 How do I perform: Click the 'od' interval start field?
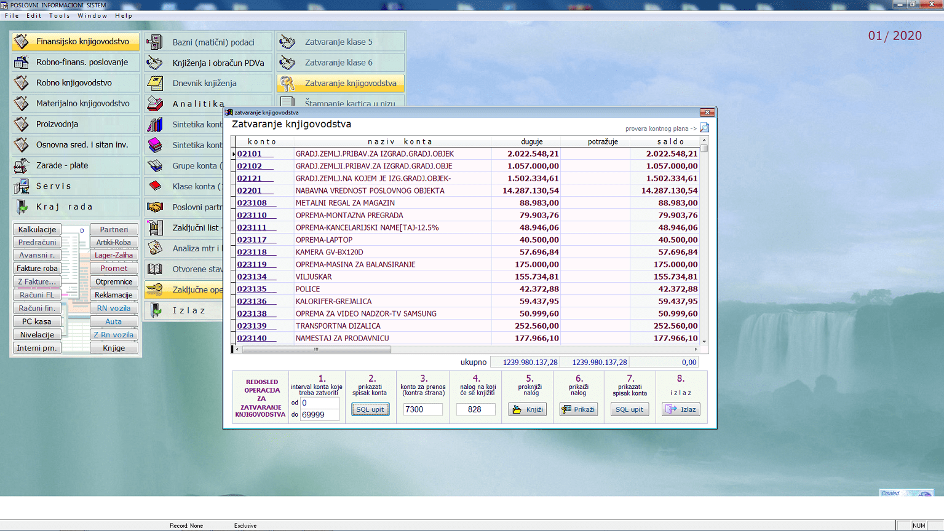pos(319,403)
